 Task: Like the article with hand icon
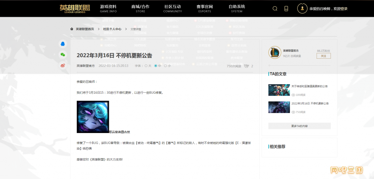(247, 66)
